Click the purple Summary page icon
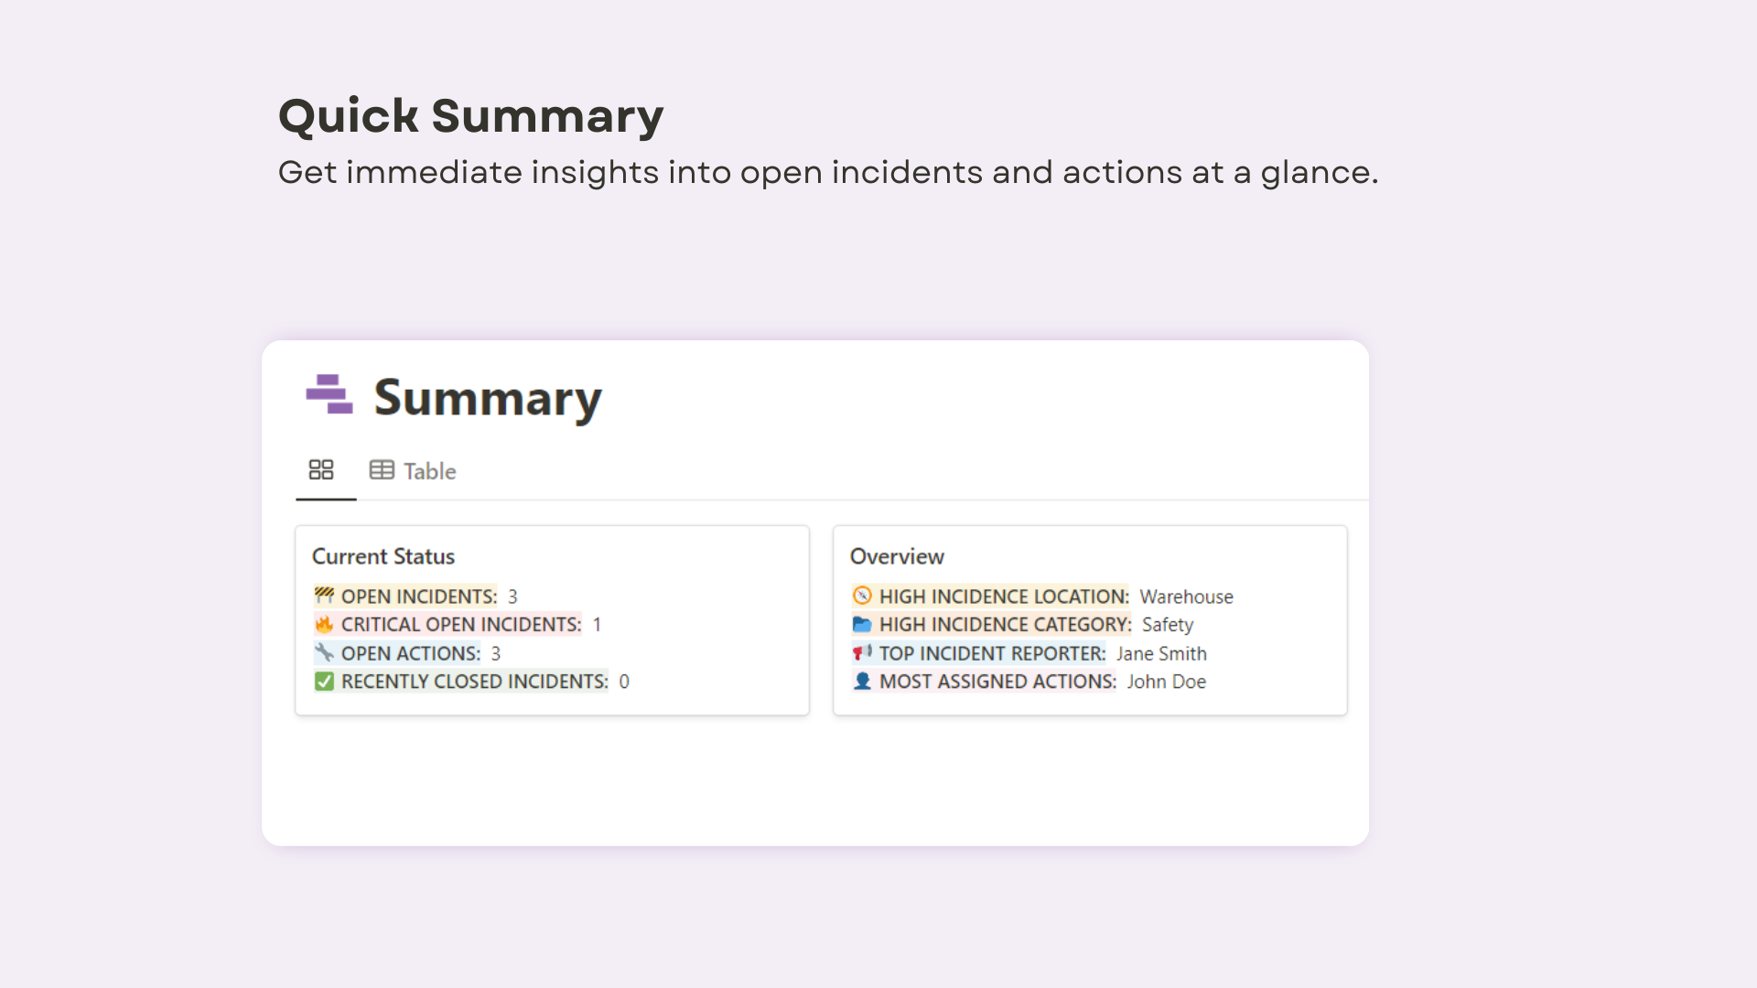Image resolution: width=1757 pixels, height=988 pixels. 329,394
